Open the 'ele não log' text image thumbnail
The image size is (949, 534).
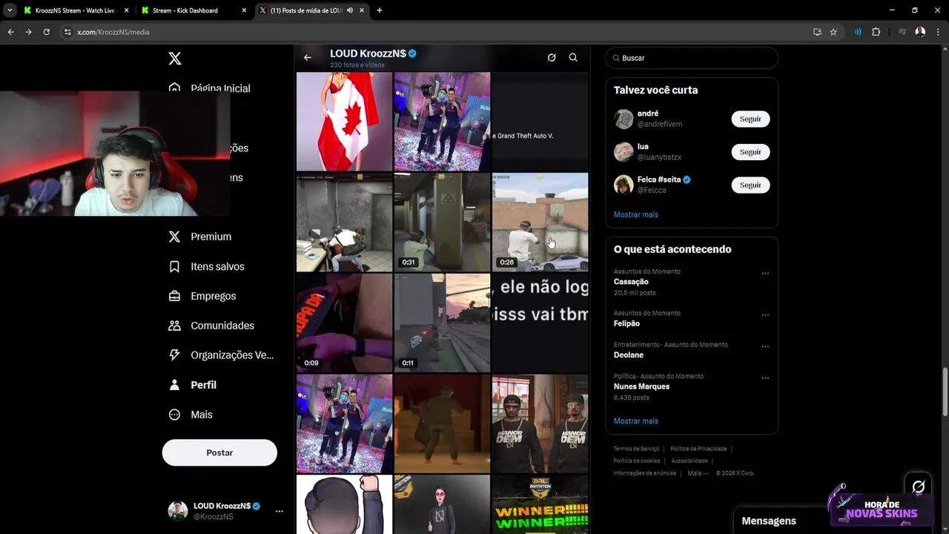tap(540, 323)
